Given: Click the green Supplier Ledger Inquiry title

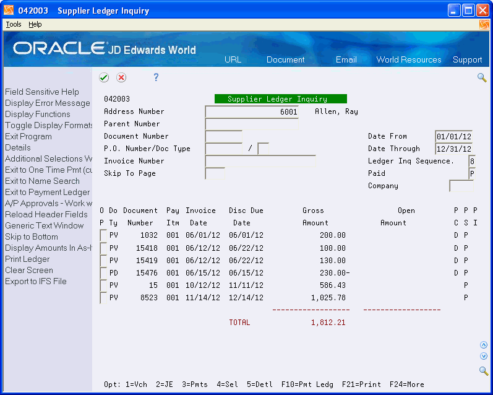Looking at the screenshot, I should (x=281, y=99).
